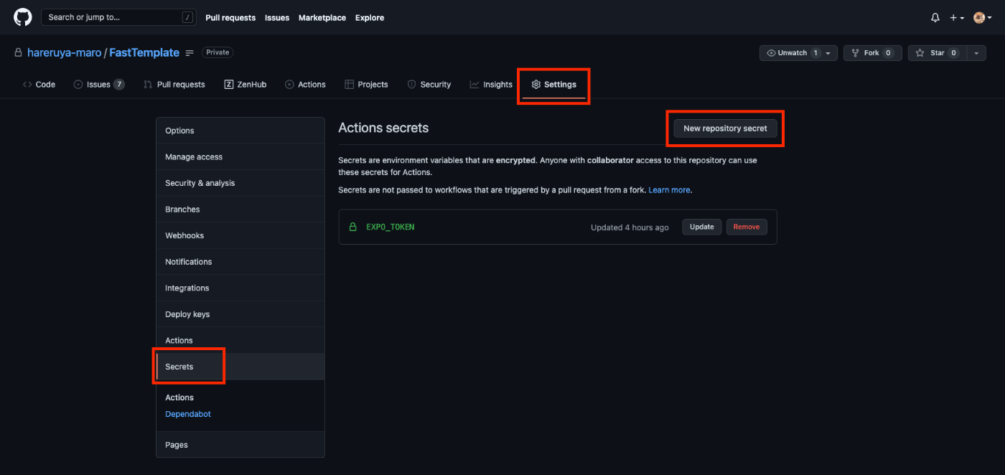The image size is (1005, 475).
Task: Open Notifications settings
Action: click(x=240, y=262)
